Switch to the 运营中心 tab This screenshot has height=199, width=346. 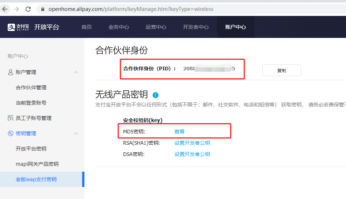[x=156, y=27]
